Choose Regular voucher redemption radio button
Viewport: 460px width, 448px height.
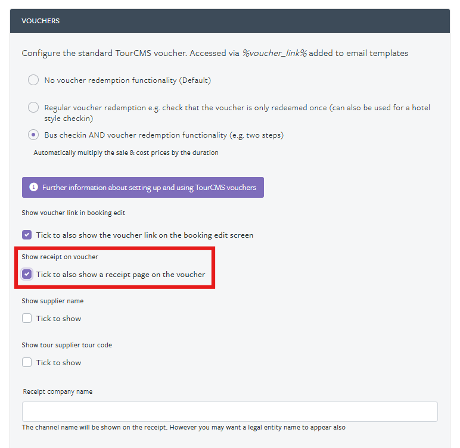tap(33, 107)
